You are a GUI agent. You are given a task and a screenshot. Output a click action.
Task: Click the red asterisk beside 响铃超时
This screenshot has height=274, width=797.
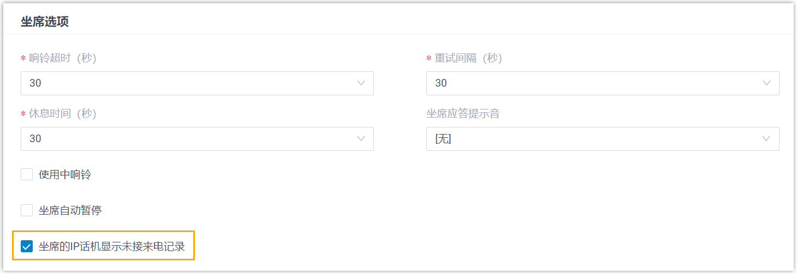23,59
